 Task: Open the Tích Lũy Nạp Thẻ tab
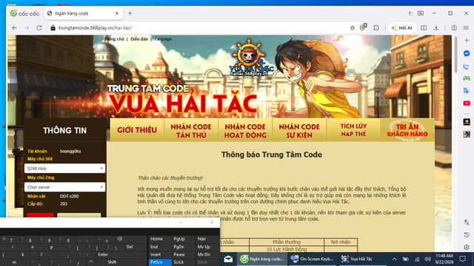click(x=353, y=130)
